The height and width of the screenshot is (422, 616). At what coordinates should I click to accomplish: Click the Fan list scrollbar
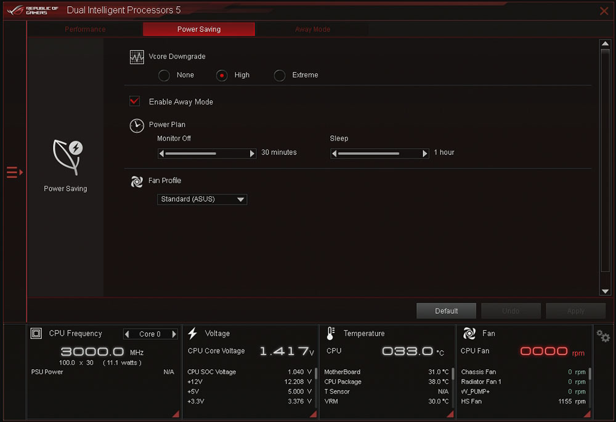coord(590,374)
